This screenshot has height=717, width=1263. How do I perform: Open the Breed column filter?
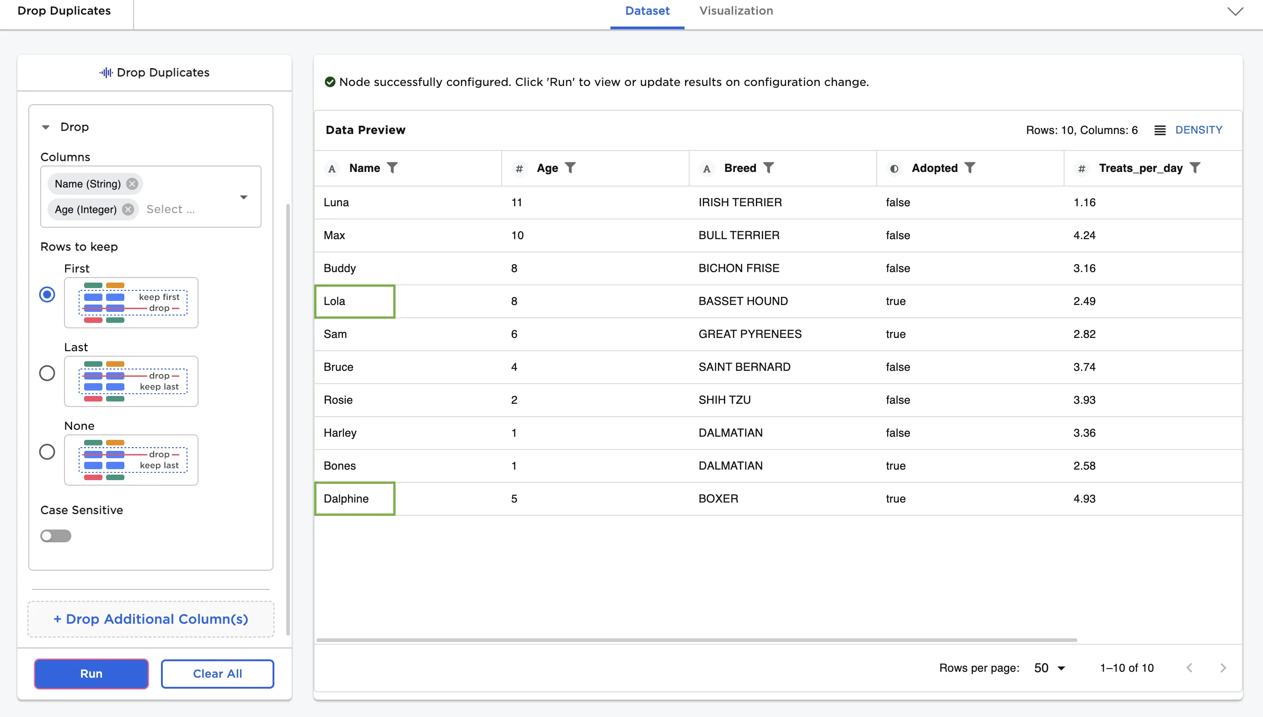point(768,168)
